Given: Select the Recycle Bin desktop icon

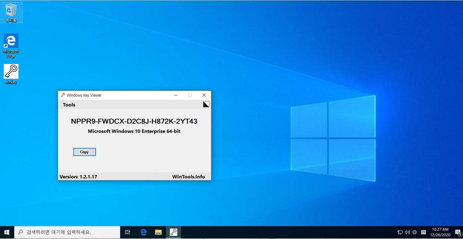Looking at the screenshot, I should 11,13.
